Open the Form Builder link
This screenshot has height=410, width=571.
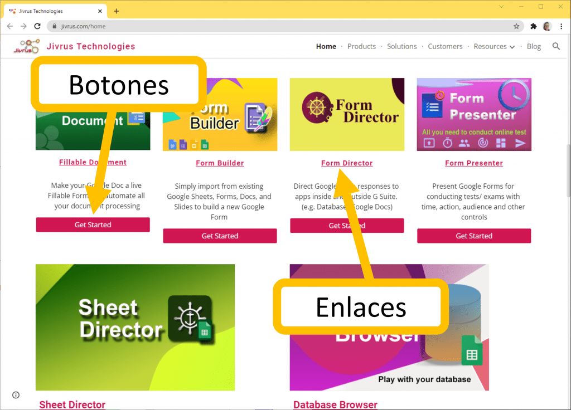[x=220, y=163]
